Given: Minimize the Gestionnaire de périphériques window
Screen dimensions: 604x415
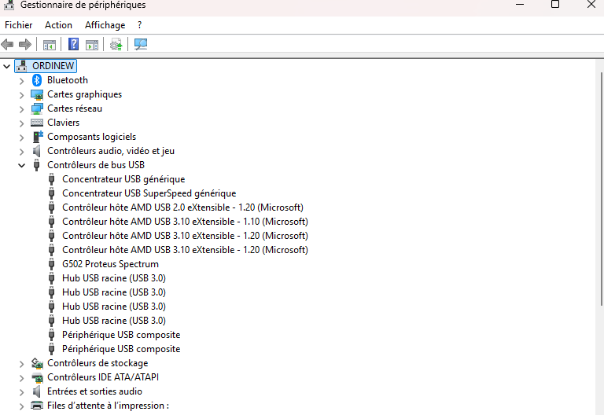Looking at the screenshot, I should (x=520, y=4).
